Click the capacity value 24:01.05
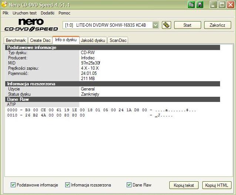Image resolution: width=236 pixels, height=195 pixels. tap(89, 73)
